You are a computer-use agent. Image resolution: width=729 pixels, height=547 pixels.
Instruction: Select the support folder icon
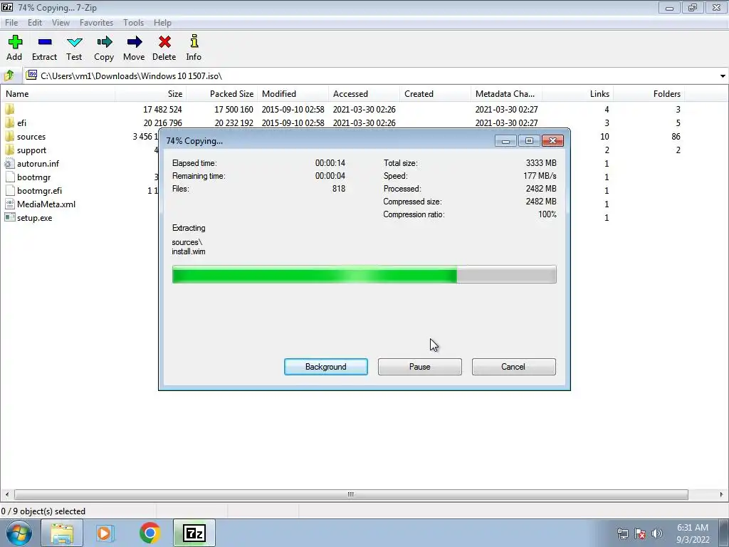(x=10, y=150)
